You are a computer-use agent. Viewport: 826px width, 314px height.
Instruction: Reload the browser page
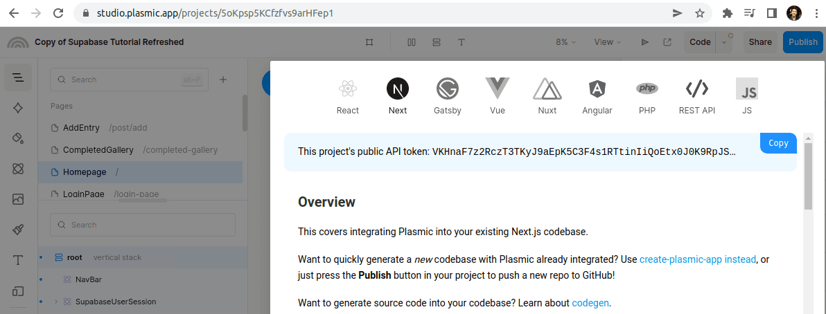pos(59,13)
